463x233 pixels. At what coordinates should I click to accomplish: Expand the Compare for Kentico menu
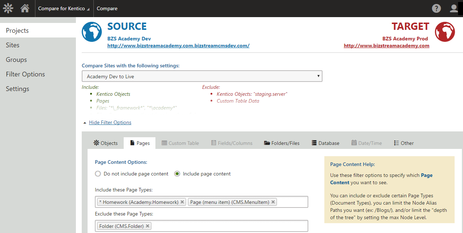pyautogui.click(x=64, y=8)
